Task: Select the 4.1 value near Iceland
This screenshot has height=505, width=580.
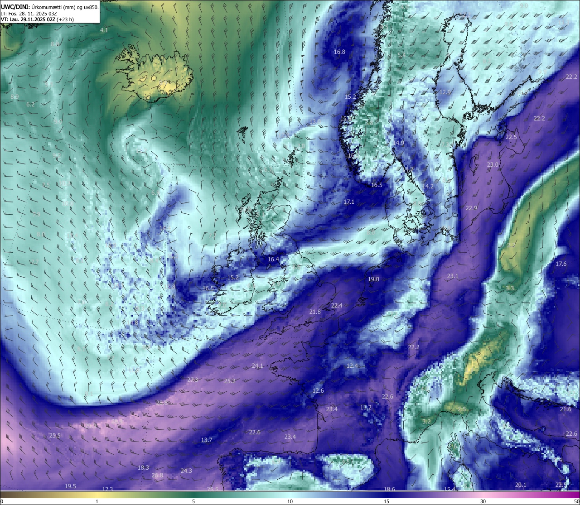Action: [104, 30]
